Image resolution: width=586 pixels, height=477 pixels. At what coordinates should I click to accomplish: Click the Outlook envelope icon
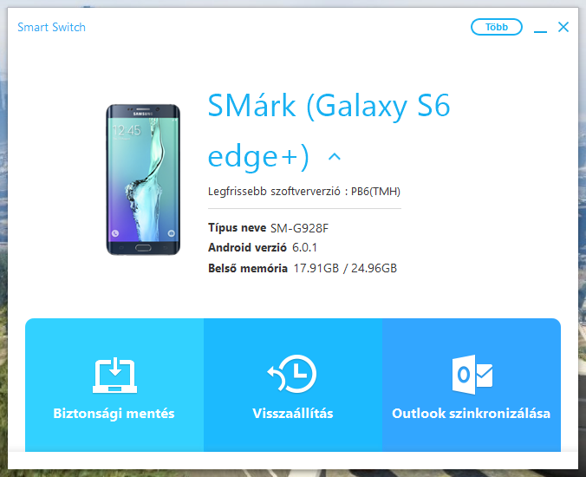472,375
